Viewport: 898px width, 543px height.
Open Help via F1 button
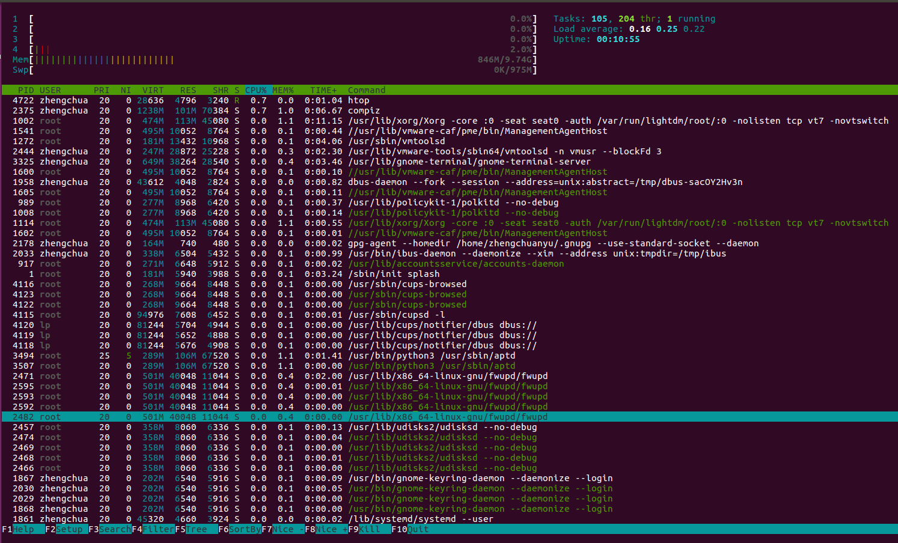tap(23, 529)
